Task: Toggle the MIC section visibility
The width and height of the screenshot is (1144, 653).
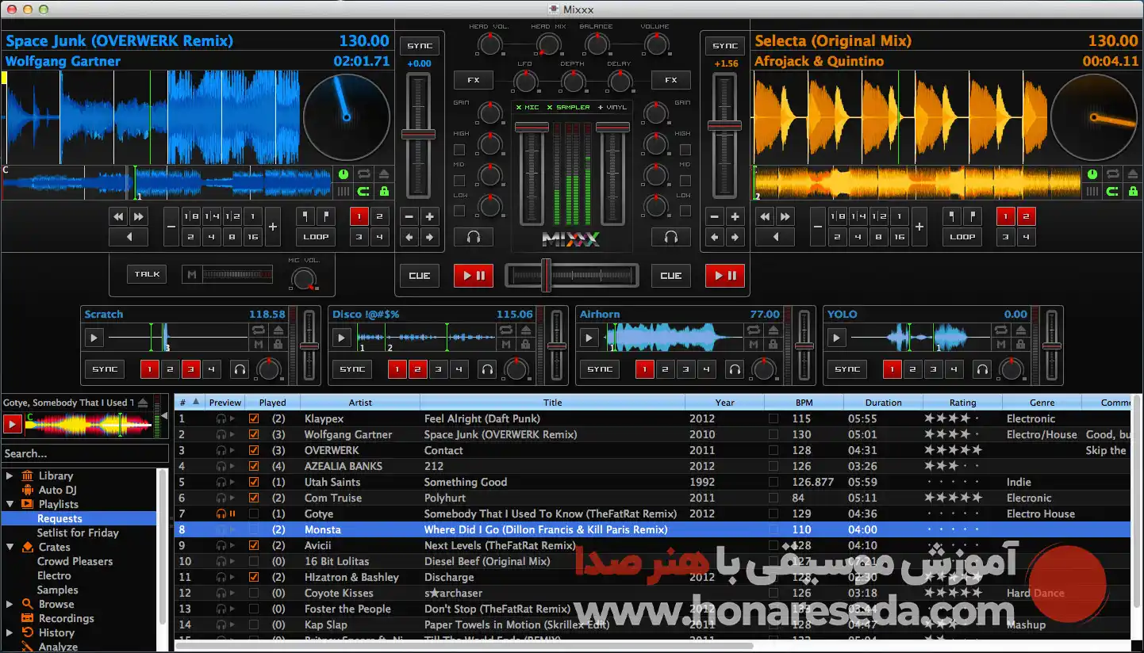Action: tap(526, 107)
